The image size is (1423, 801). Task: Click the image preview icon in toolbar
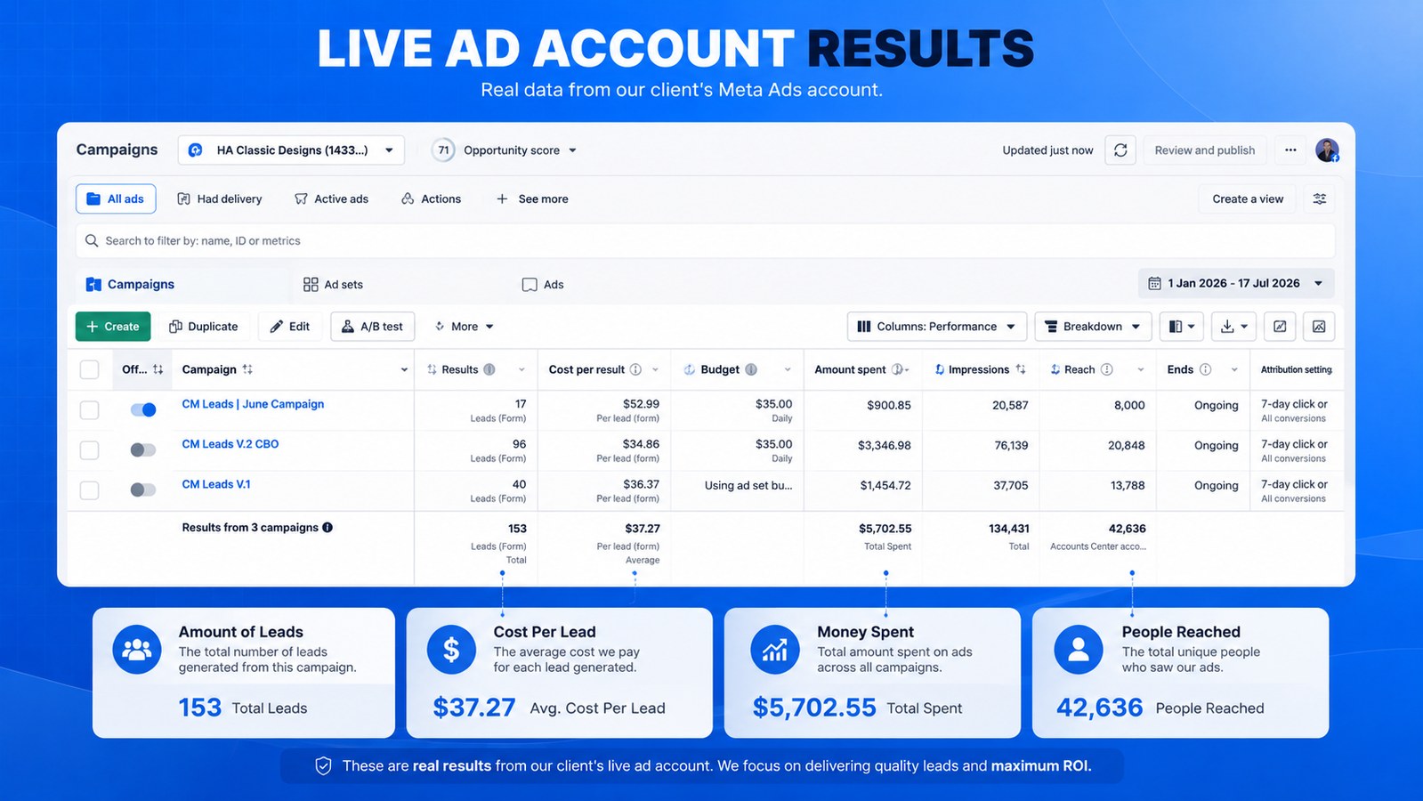[x=1319, y=327]
